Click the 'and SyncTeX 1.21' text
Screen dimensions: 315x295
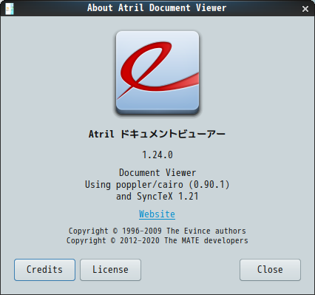pos(157,197)
